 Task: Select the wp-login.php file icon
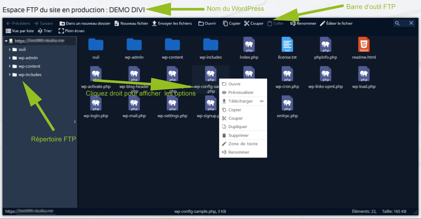click(x=96, y=103)
